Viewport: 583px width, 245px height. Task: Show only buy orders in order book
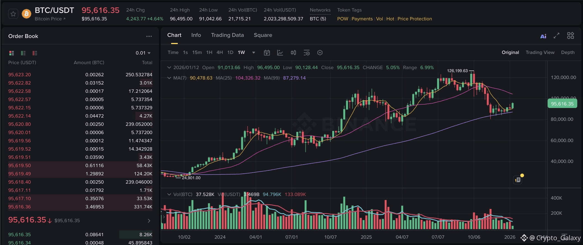(23, 53)
